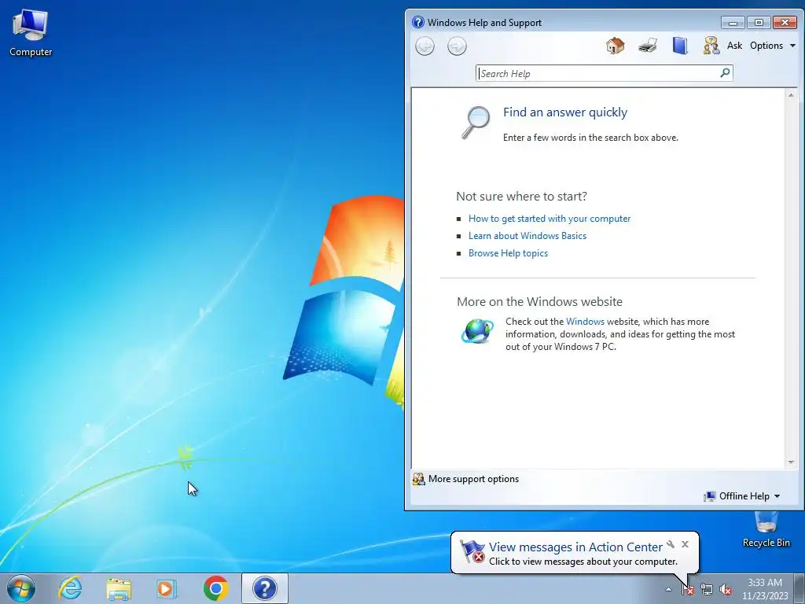This screenshot has width=805, height=604.
Task: Click the large magnifying glass graphic
Action: [476, 122]
